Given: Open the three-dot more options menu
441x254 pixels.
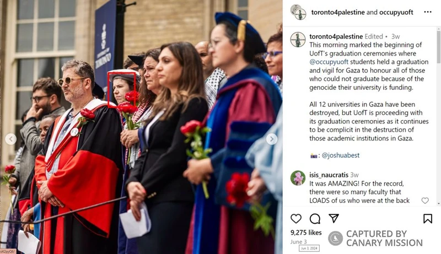Looking at the screenshot, I should point(428,12).
